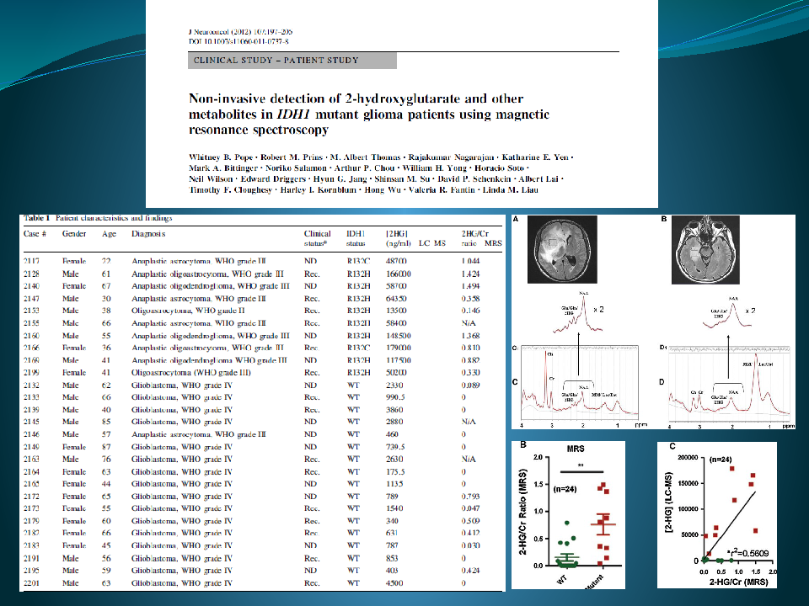The width and height of the screenshot is (809, 606).
Task: Click the paper title about 2-hydroxyglutarate detection
Action: tap(369, 114)
